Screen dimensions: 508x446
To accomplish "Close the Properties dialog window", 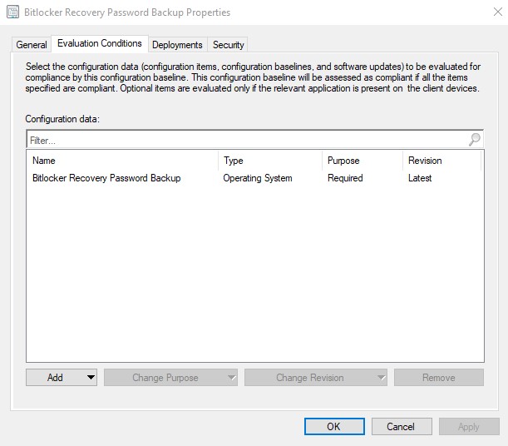I will click(498, 12).
